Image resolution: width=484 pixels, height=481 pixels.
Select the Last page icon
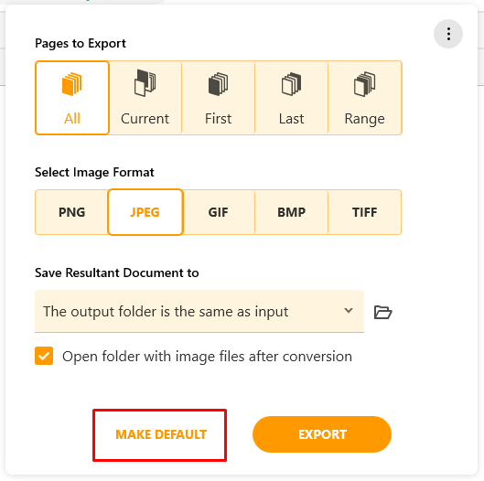pyautogui.click(x=291, y=84)
